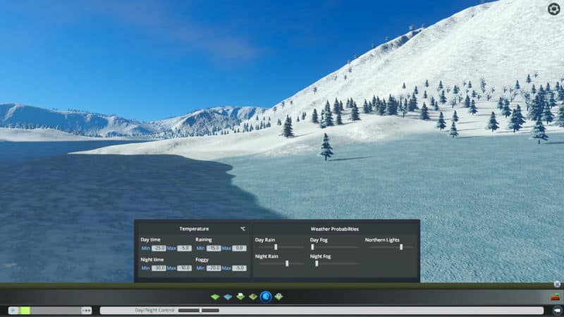Select the green terrain theme icon

[x=215, y=297]
